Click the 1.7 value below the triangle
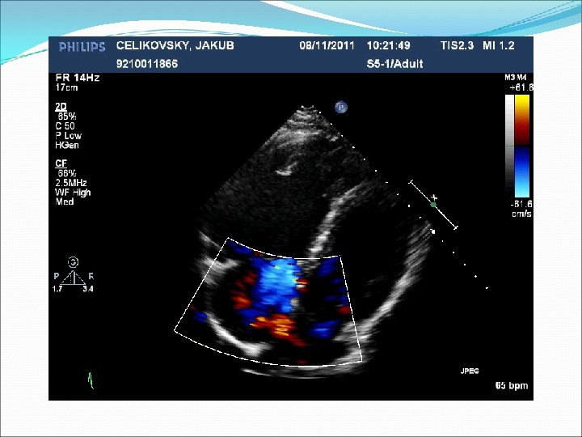Viewport: 582px width, 437px height. (57, 289)
